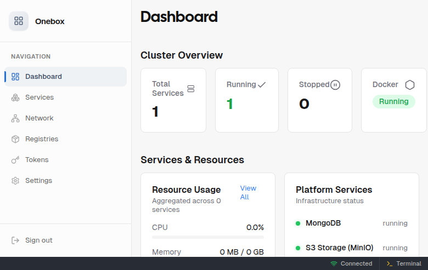Go to the Network page

pyautogui.click(x=40, y=118)
